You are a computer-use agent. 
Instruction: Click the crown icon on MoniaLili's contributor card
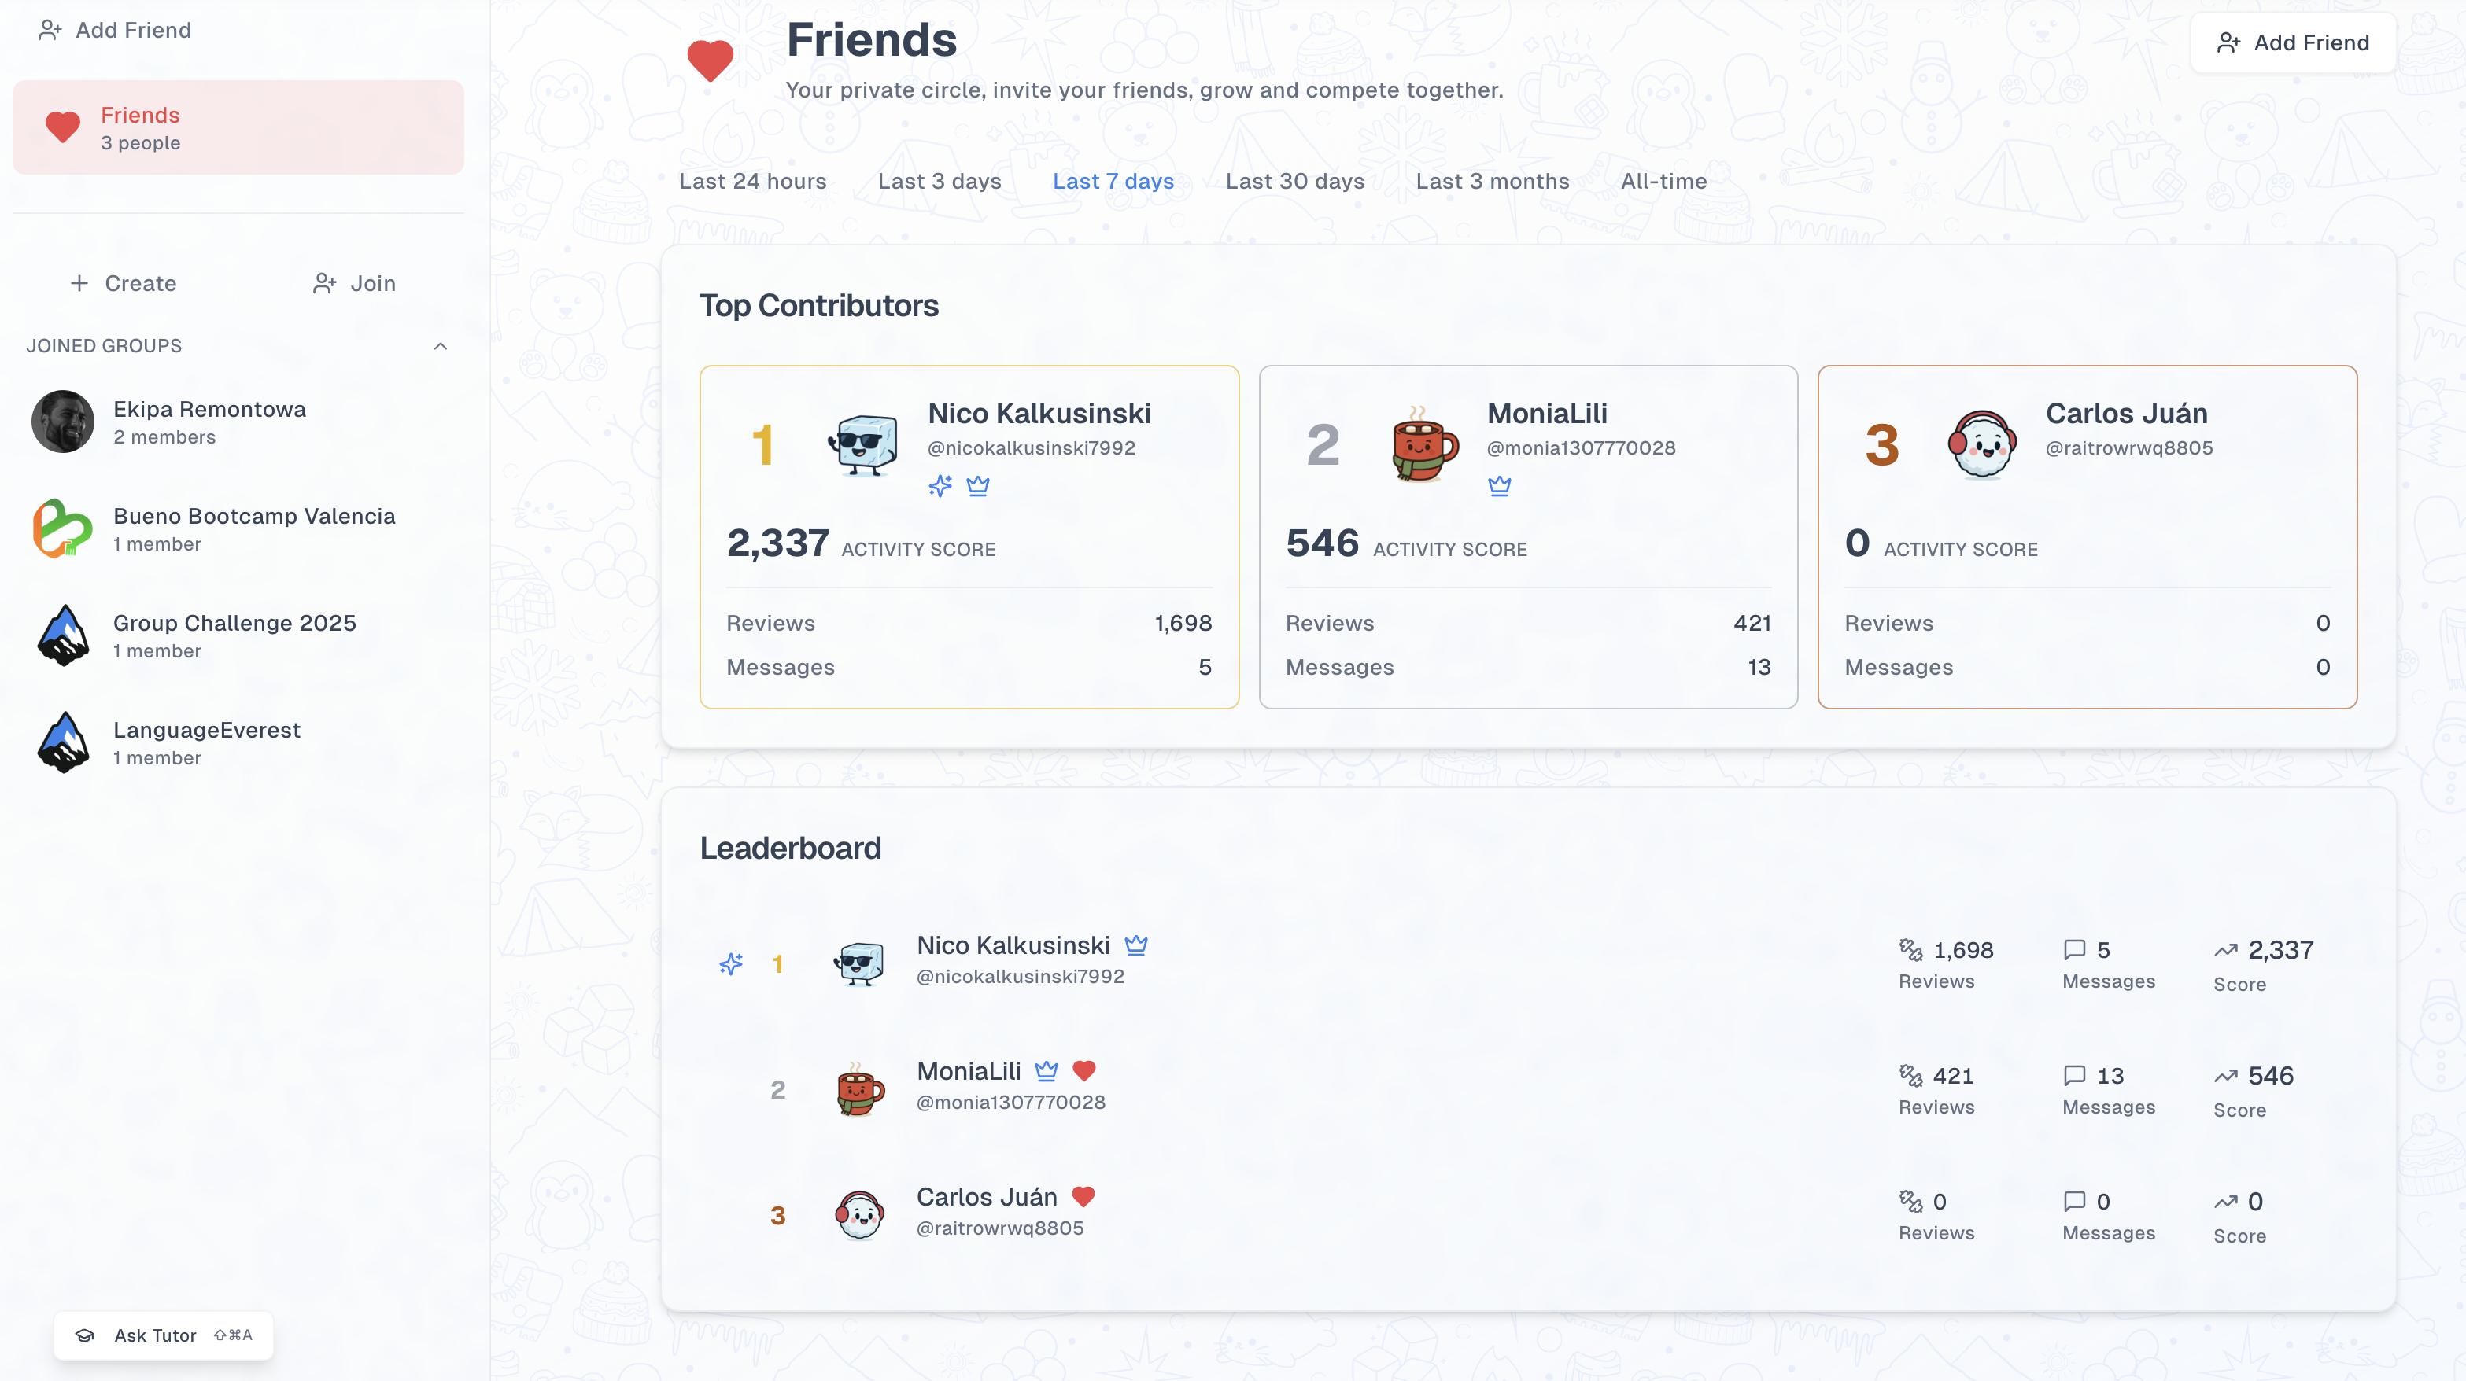(x=1500, y=486)
